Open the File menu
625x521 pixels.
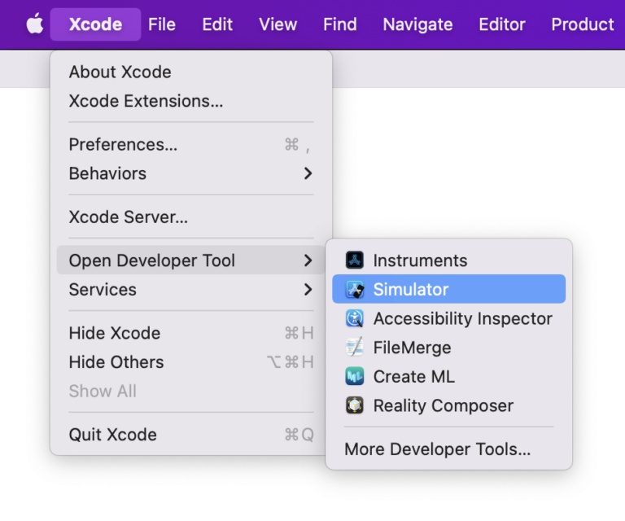[162, 24]
